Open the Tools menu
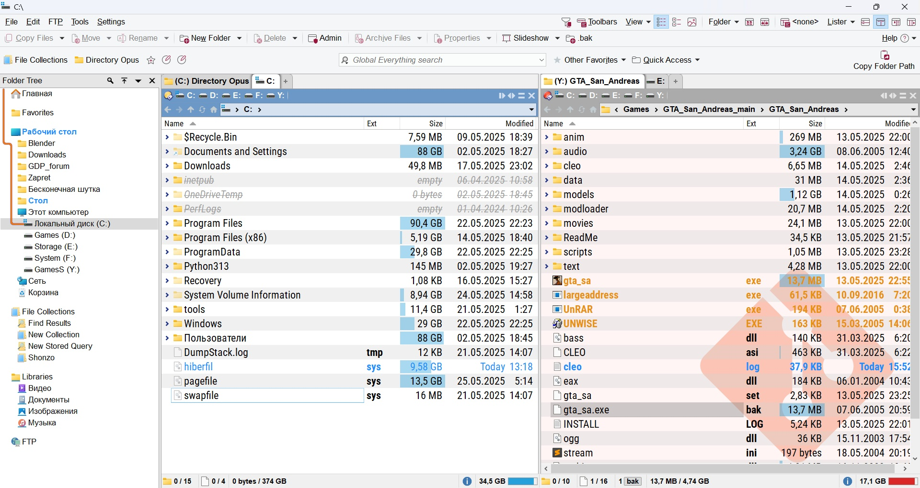This screenshot has width=920, height=488. (x=80, y=22)
